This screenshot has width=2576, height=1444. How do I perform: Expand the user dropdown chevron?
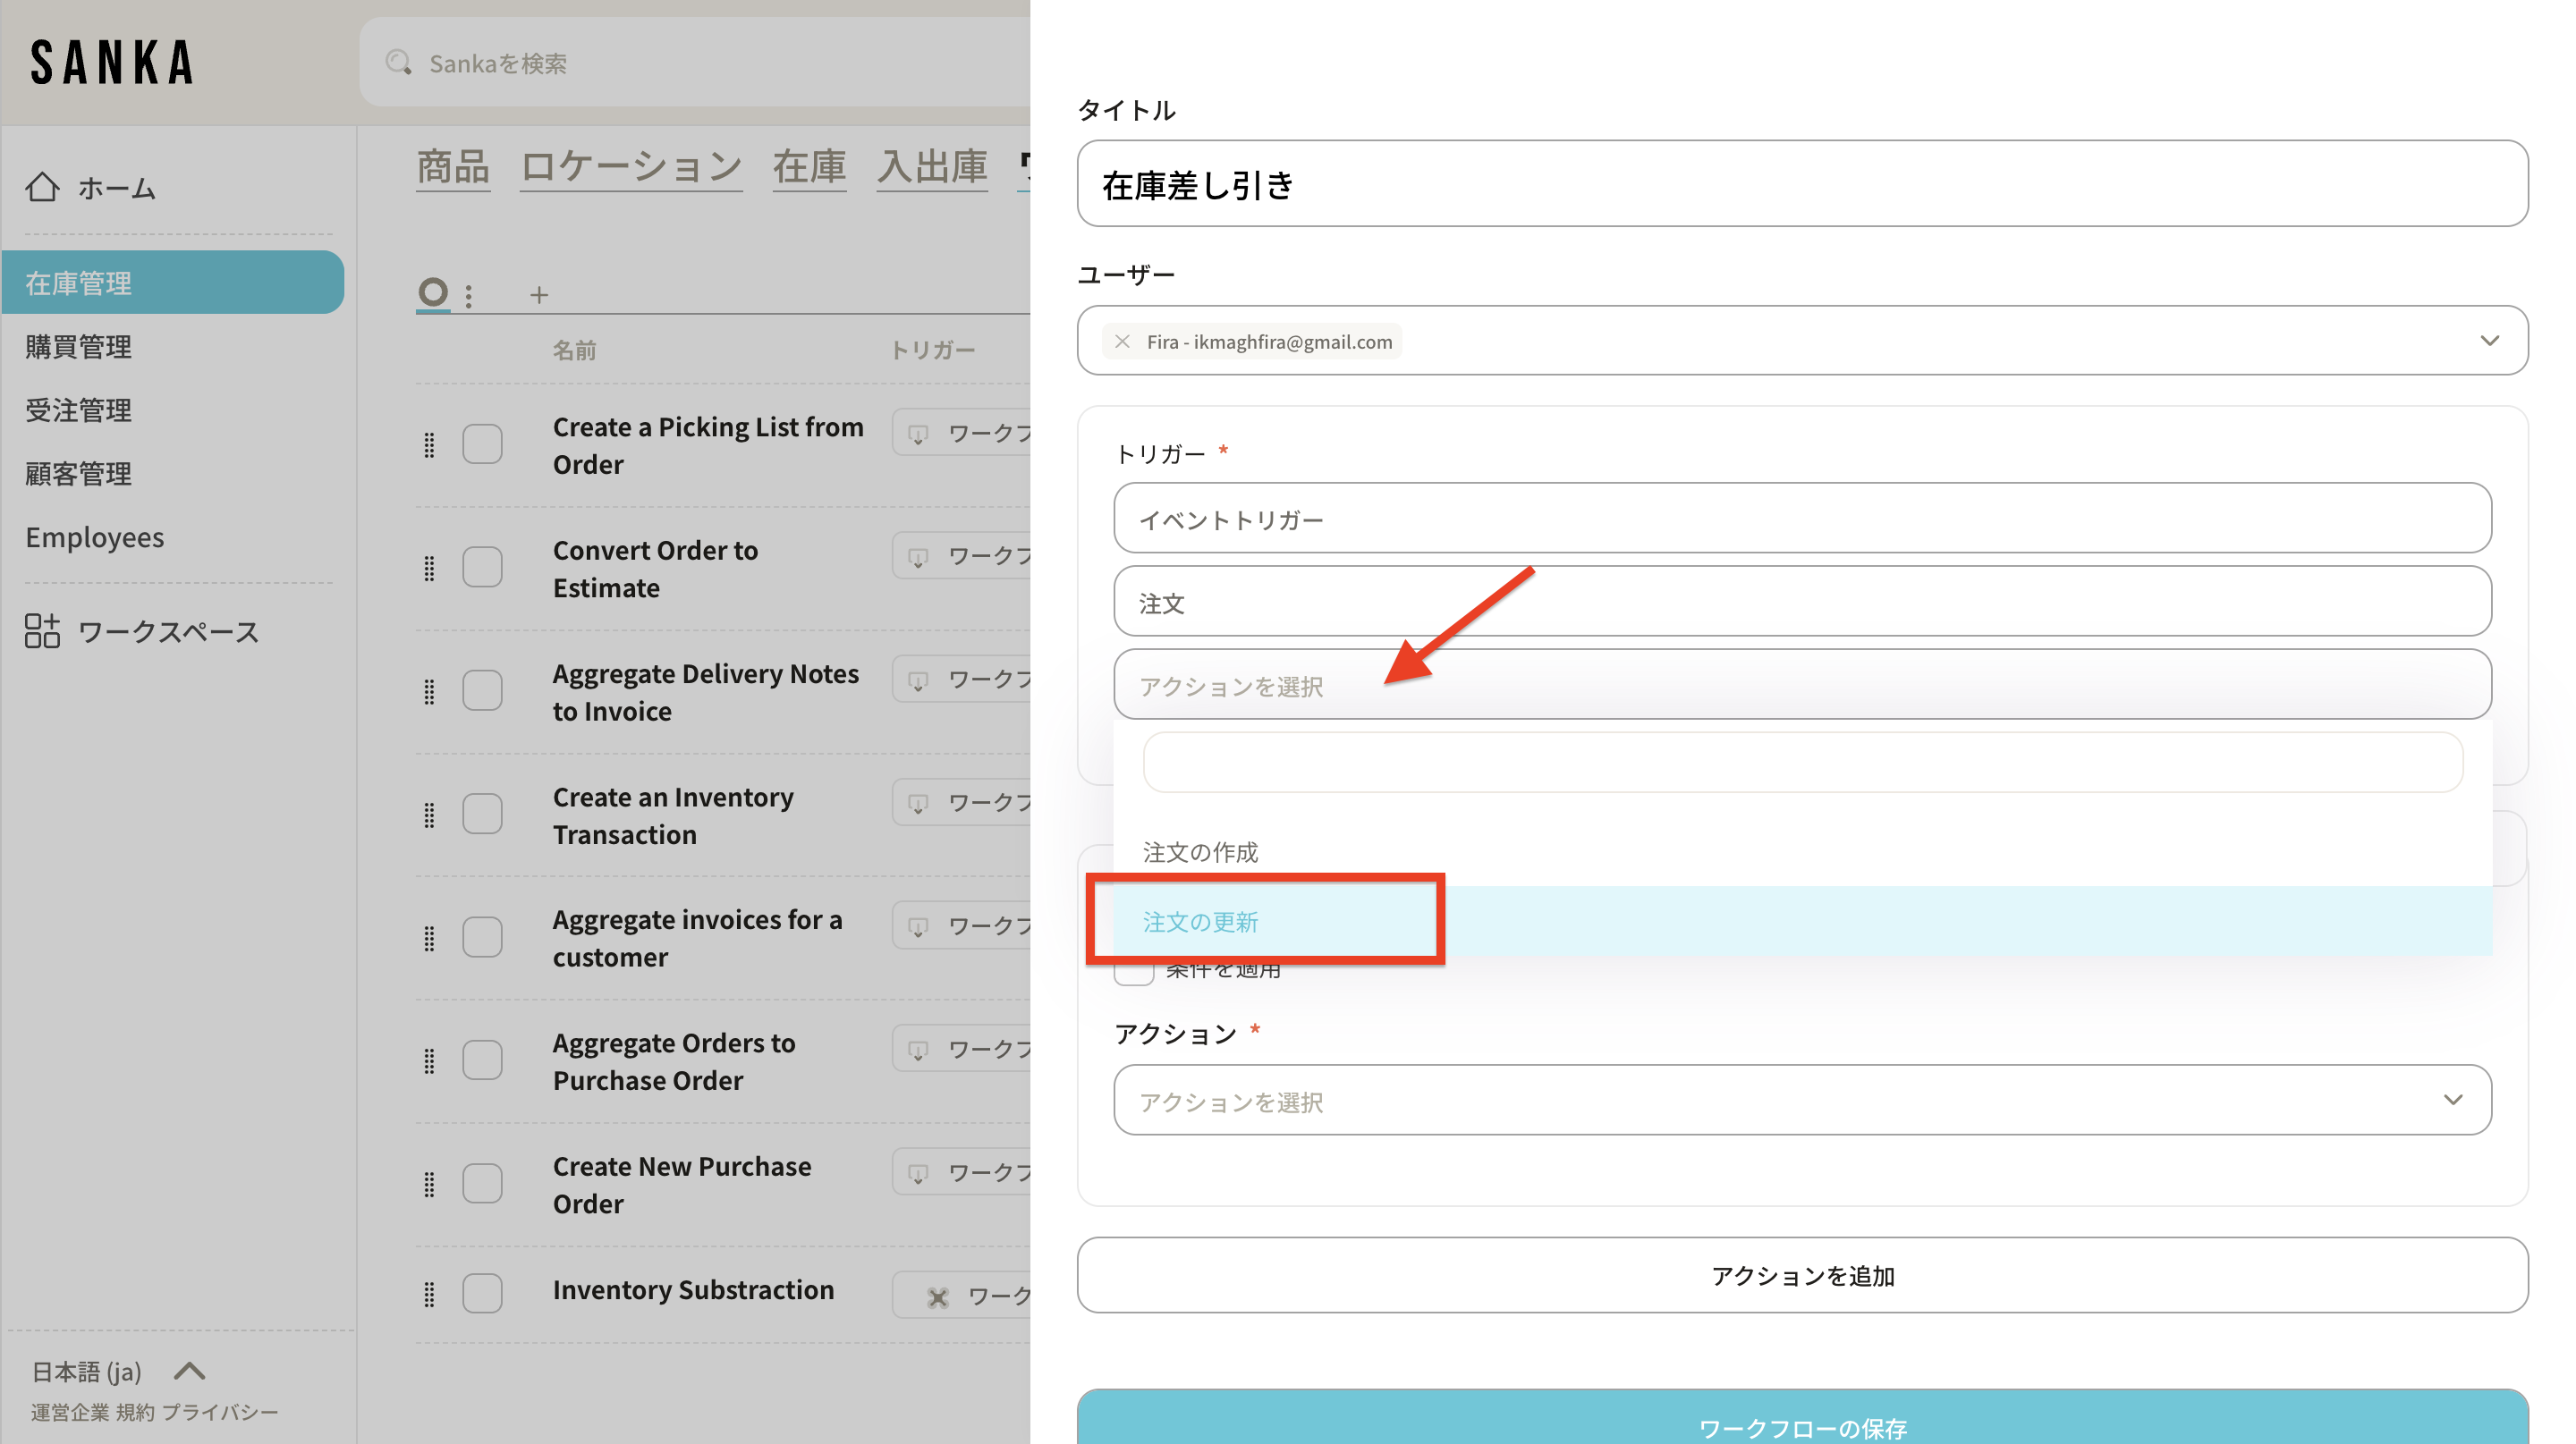(x=2489, y=341)
